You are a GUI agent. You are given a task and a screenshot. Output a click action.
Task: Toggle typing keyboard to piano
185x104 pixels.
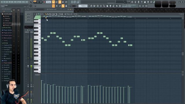53,6
